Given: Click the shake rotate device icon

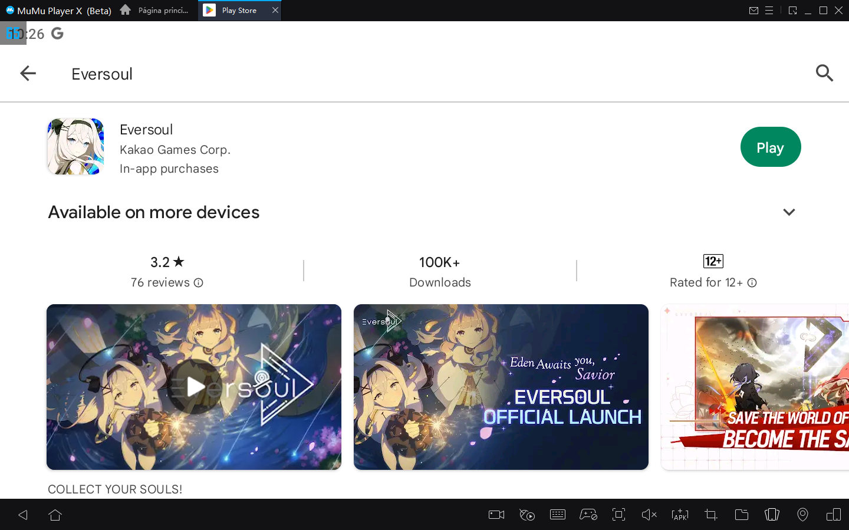Looking at the screenshot, I should pos(772,515).
